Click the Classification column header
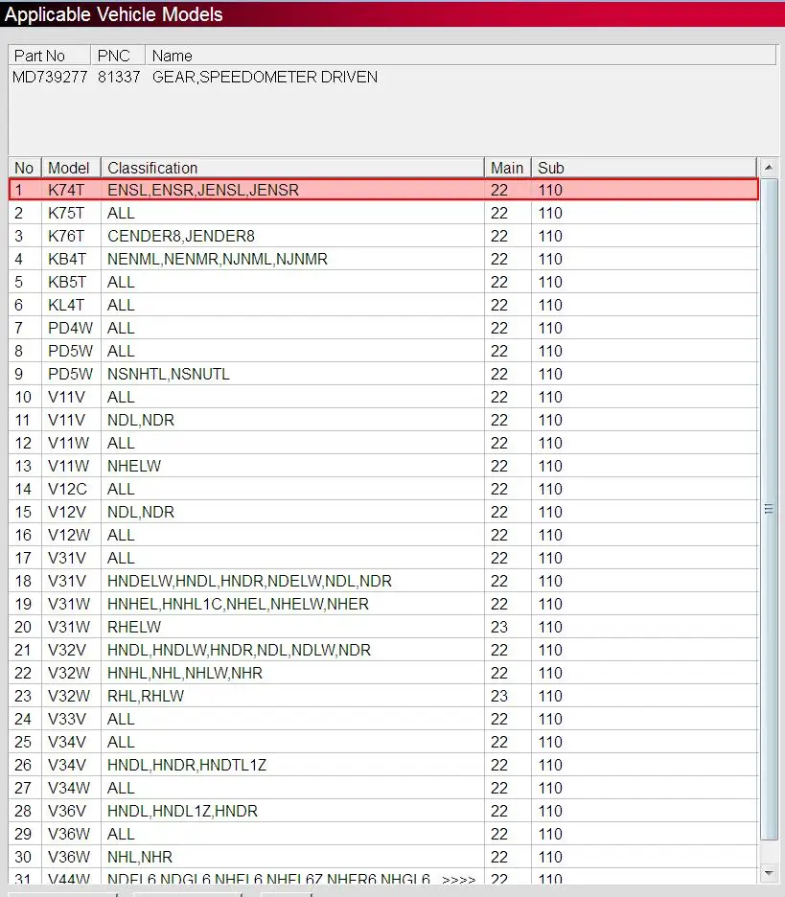The width and height of the screenshot is (785, 897). coord(291,168)
